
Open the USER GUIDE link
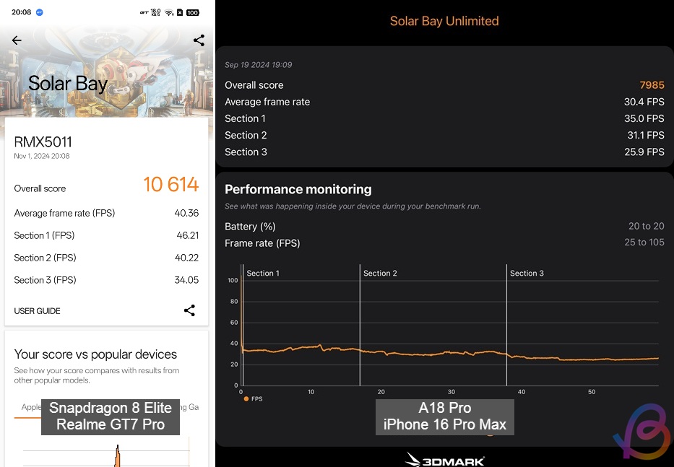click(x=37, y=310)
